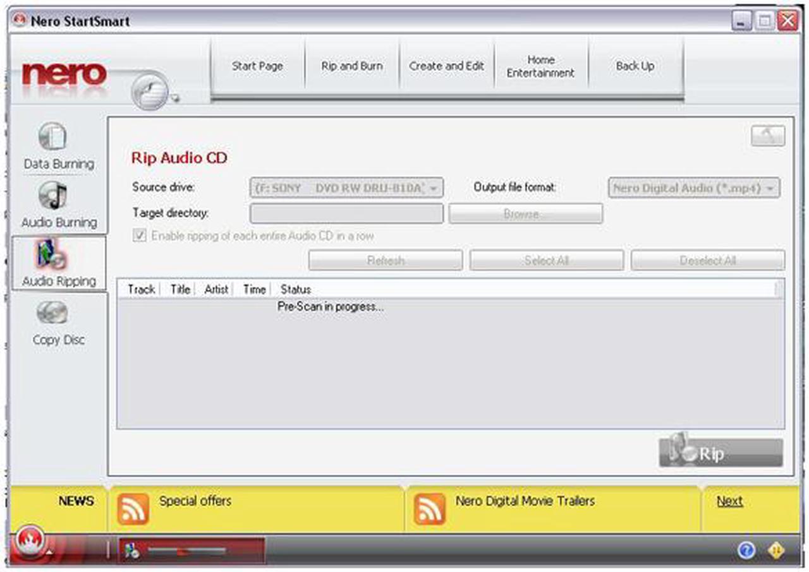The image size is (809, 572).
Task: Click the Select All button
Action: [547, 260]
